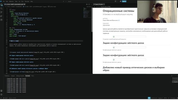Click the UTF-8 encoding indicator
Image resolution: width=178 pixels, height=100 pixels.
[165, 98]
